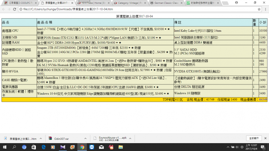
Task: Click the 電源供應器 row label
Action: (x=10, y=87)
